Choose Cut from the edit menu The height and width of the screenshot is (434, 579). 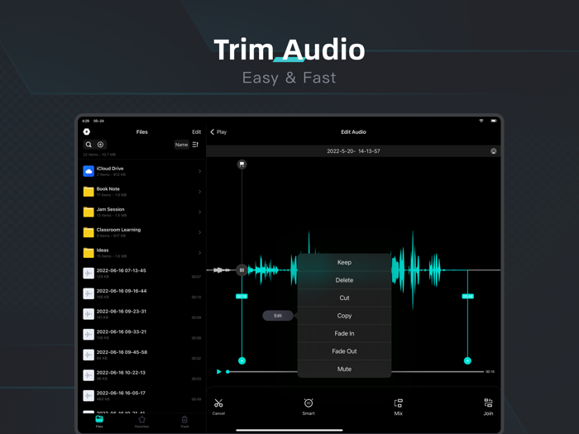344,298
